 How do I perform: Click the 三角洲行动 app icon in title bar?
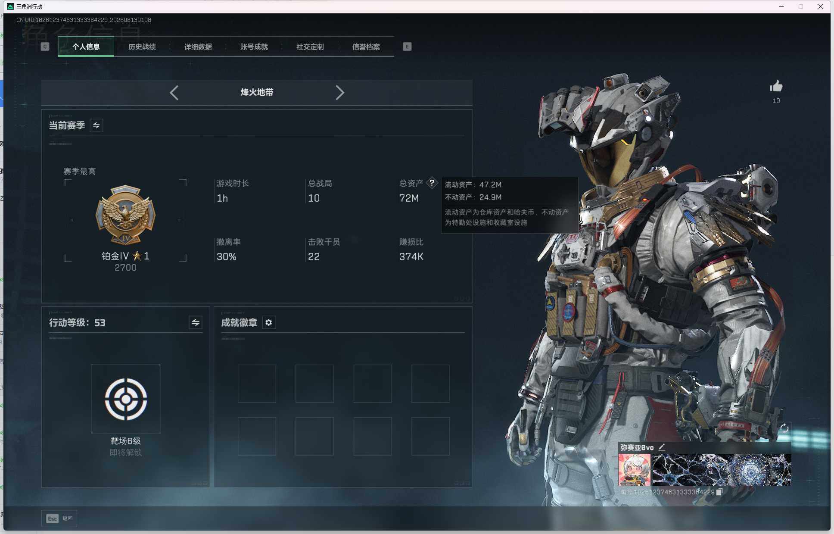pos(10,6)
